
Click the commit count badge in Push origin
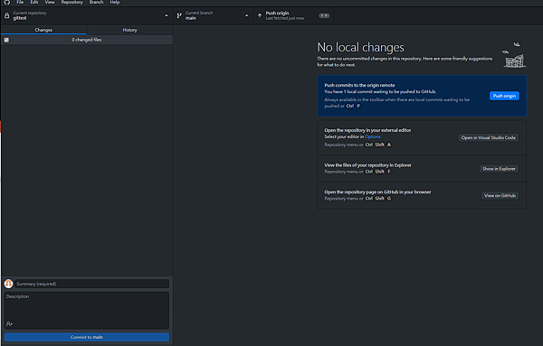pos(324,15)
